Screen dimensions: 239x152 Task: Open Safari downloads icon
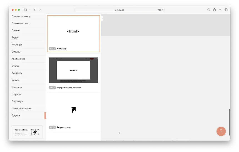(209, 10)
